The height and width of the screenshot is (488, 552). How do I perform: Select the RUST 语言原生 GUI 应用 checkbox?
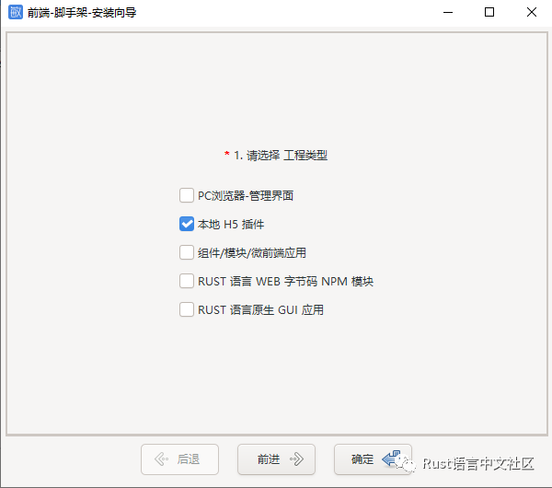(187, 309)
